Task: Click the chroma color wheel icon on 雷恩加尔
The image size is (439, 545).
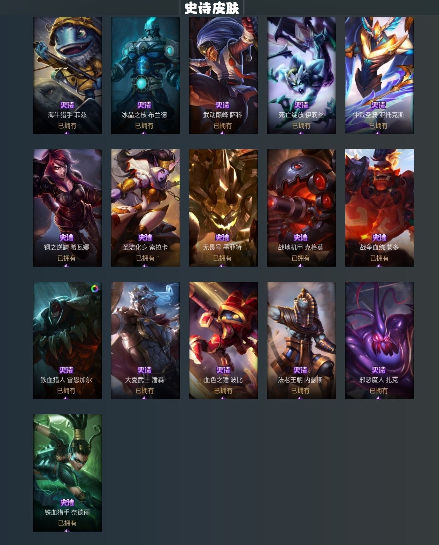Action: tap(95, 288)
